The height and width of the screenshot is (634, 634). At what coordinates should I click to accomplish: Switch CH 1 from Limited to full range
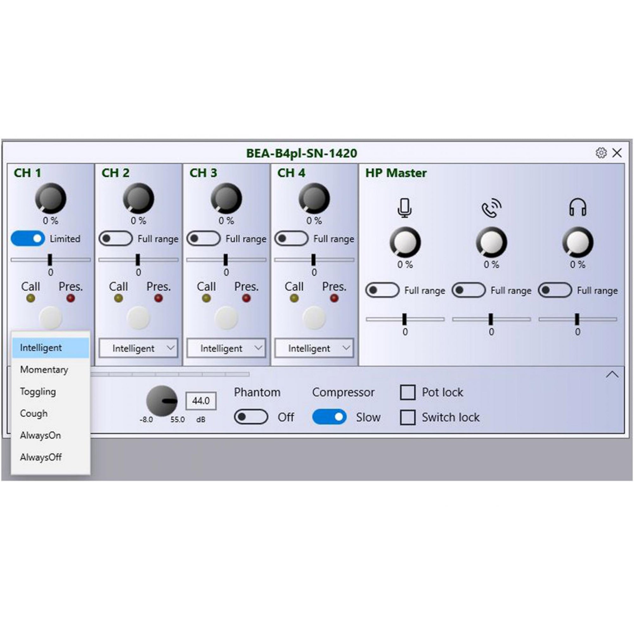[28, 239]
